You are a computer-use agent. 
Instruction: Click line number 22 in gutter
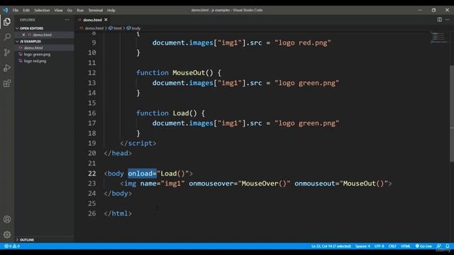92,173
